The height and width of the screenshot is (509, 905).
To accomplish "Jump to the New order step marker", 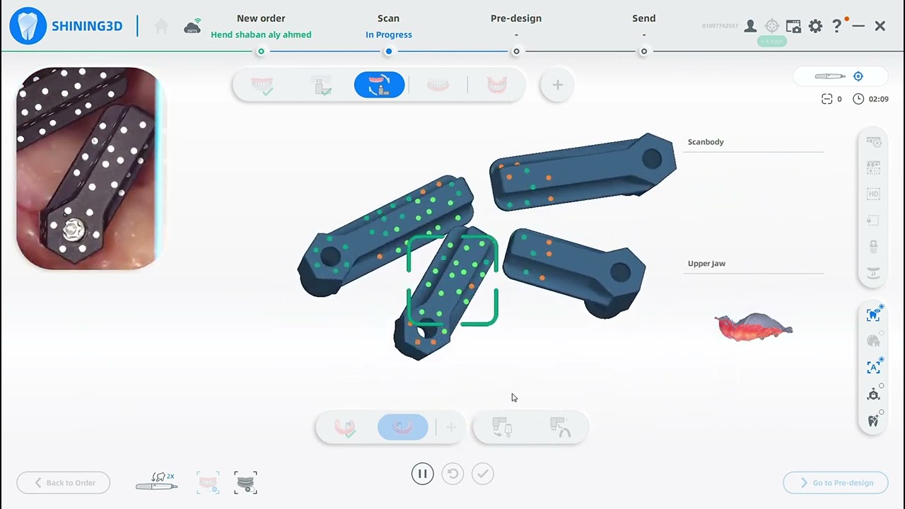I will point(261,52).
